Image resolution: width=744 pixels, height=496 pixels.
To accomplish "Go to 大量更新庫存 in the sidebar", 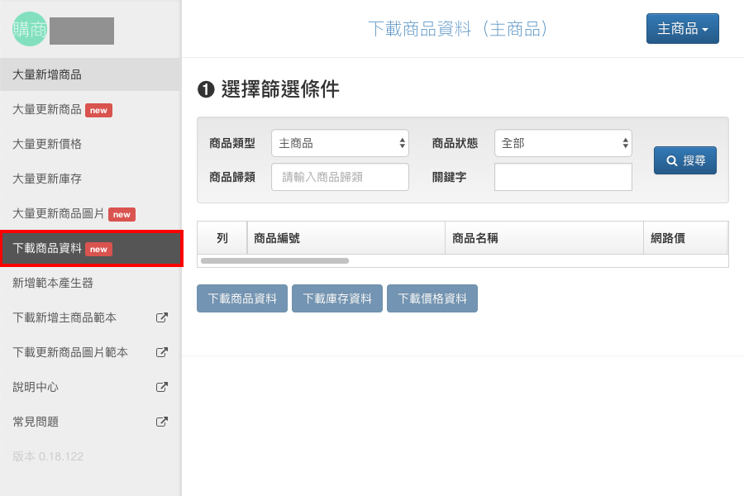I will tap(47, 179).
